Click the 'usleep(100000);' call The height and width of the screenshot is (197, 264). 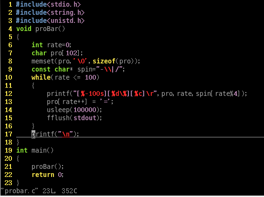74,110
